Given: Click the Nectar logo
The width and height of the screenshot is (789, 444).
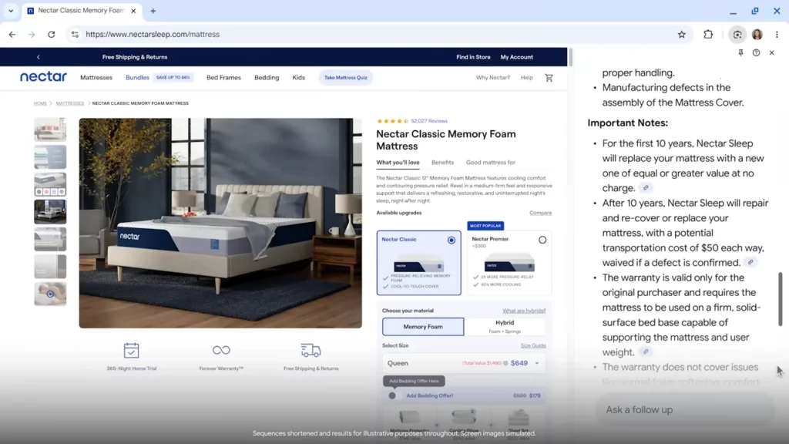Looking at the screenshot, I should tap(43, 77).
